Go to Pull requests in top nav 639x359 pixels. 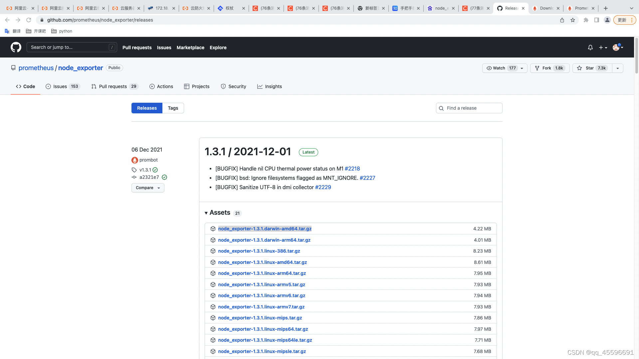pos(137,48)
